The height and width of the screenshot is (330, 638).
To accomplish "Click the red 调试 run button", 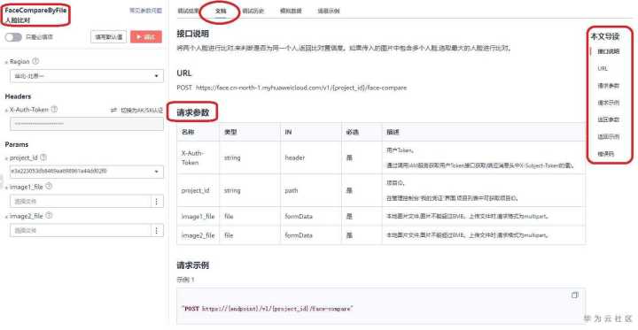I will (146, 37).
